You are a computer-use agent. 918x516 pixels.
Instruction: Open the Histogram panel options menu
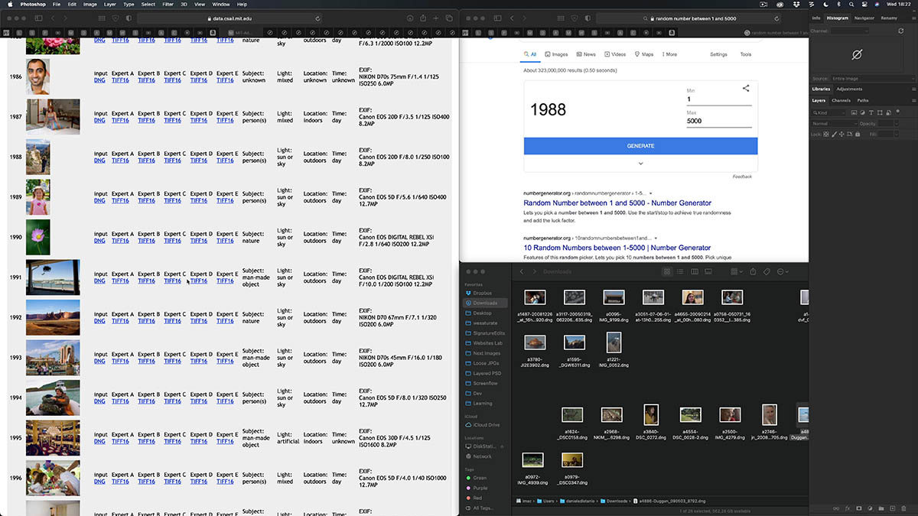point(913,18)
